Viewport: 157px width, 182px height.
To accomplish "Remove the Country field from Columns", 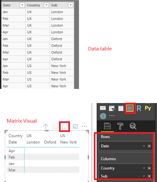I will 149,168.
